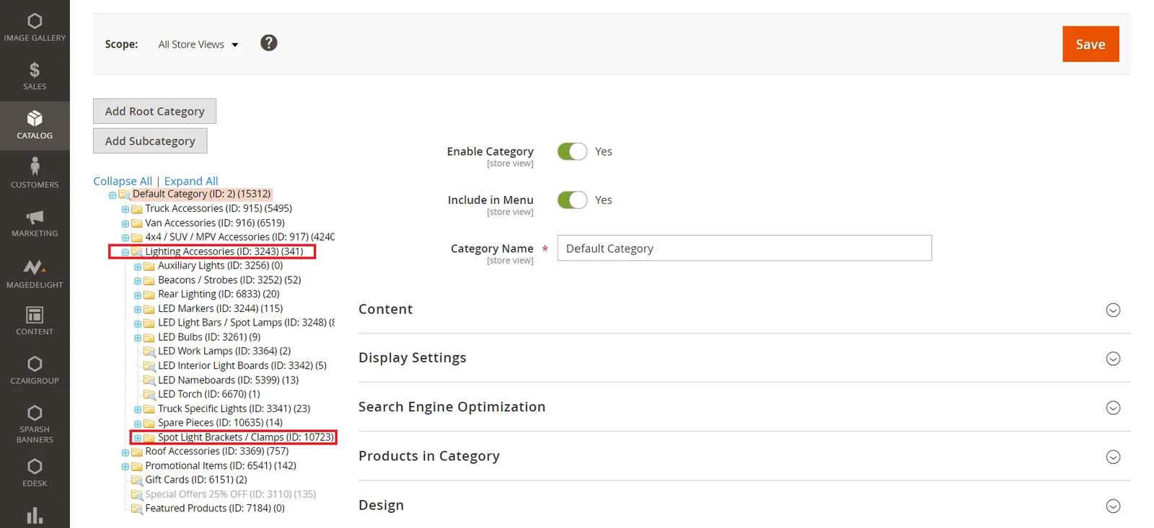
Task: Open the Catalog sidebar menu
Action: [x=35, y=125]
